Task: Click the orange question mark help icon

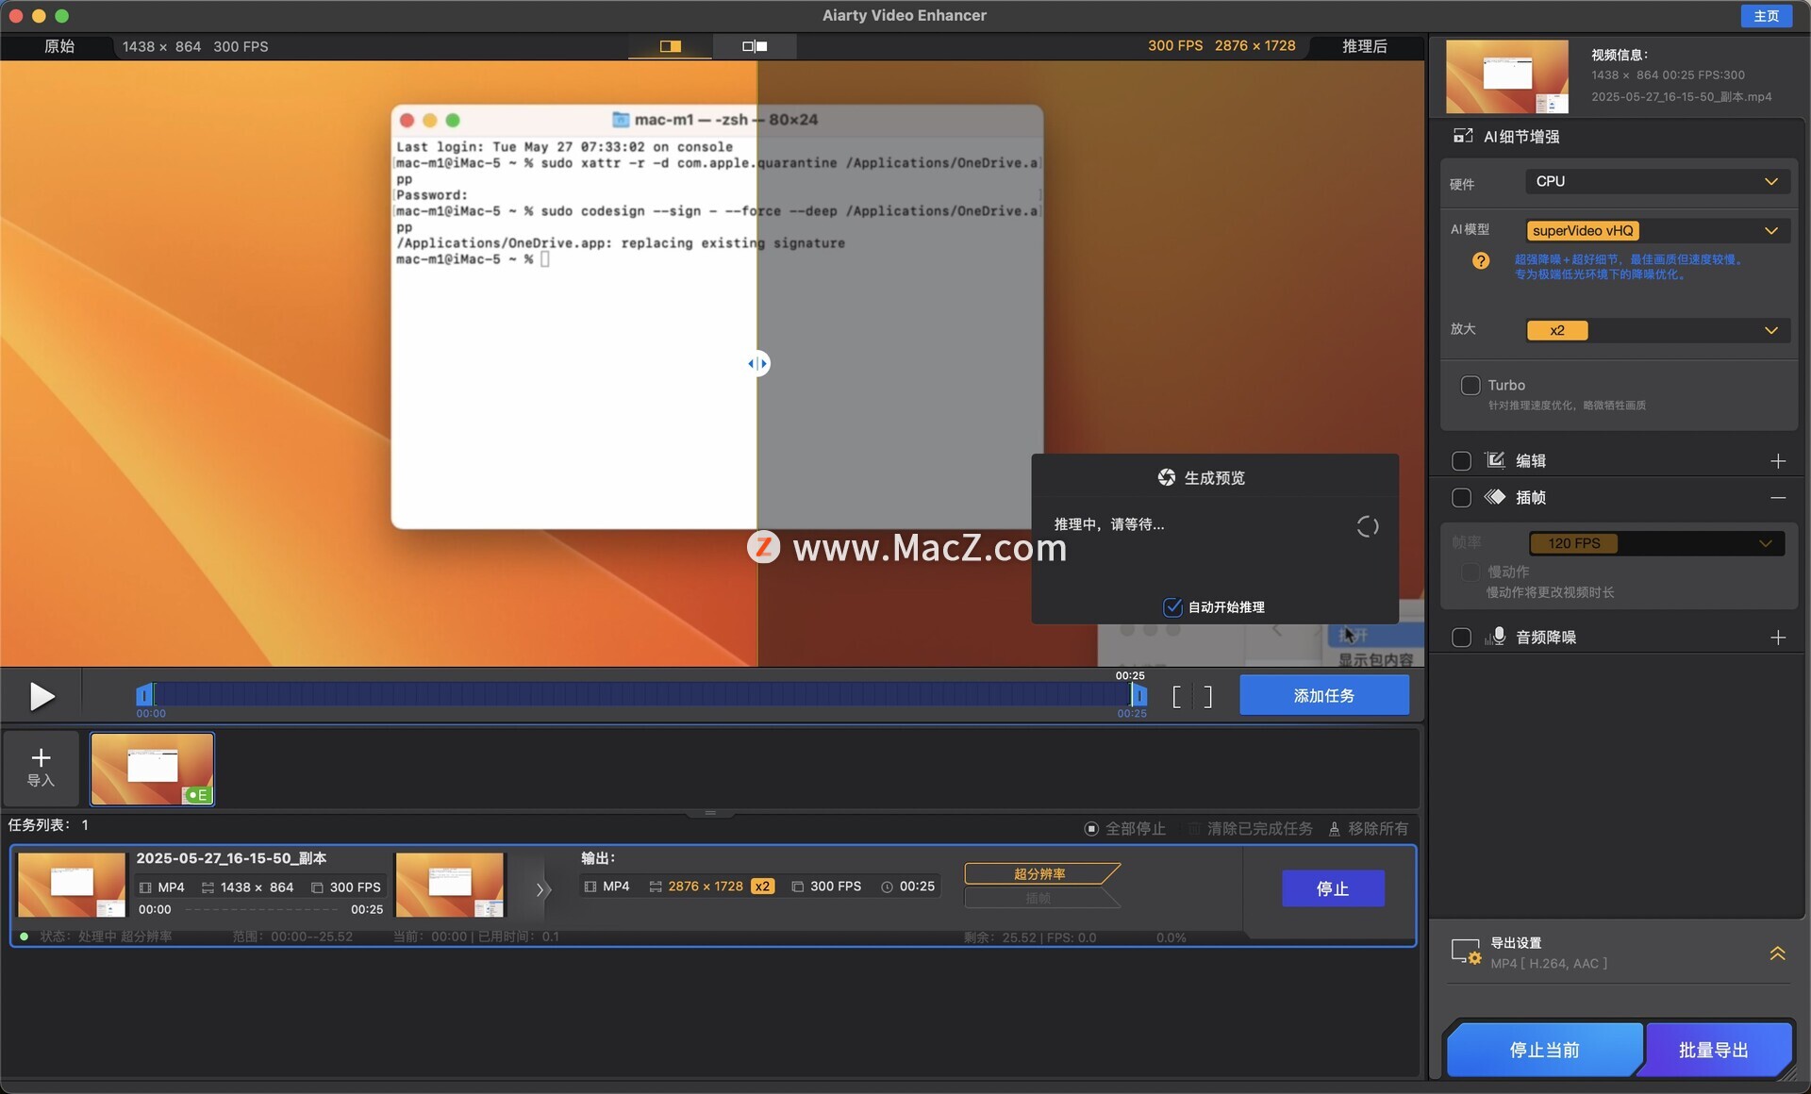Action: [x=1481, y=260]
